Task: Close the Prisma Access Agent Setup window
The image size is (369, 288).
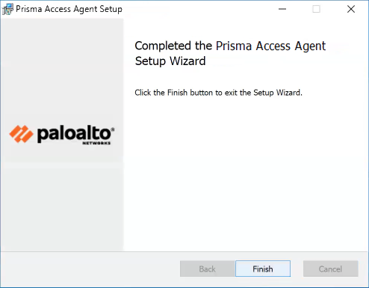Action: coord(351,9)
